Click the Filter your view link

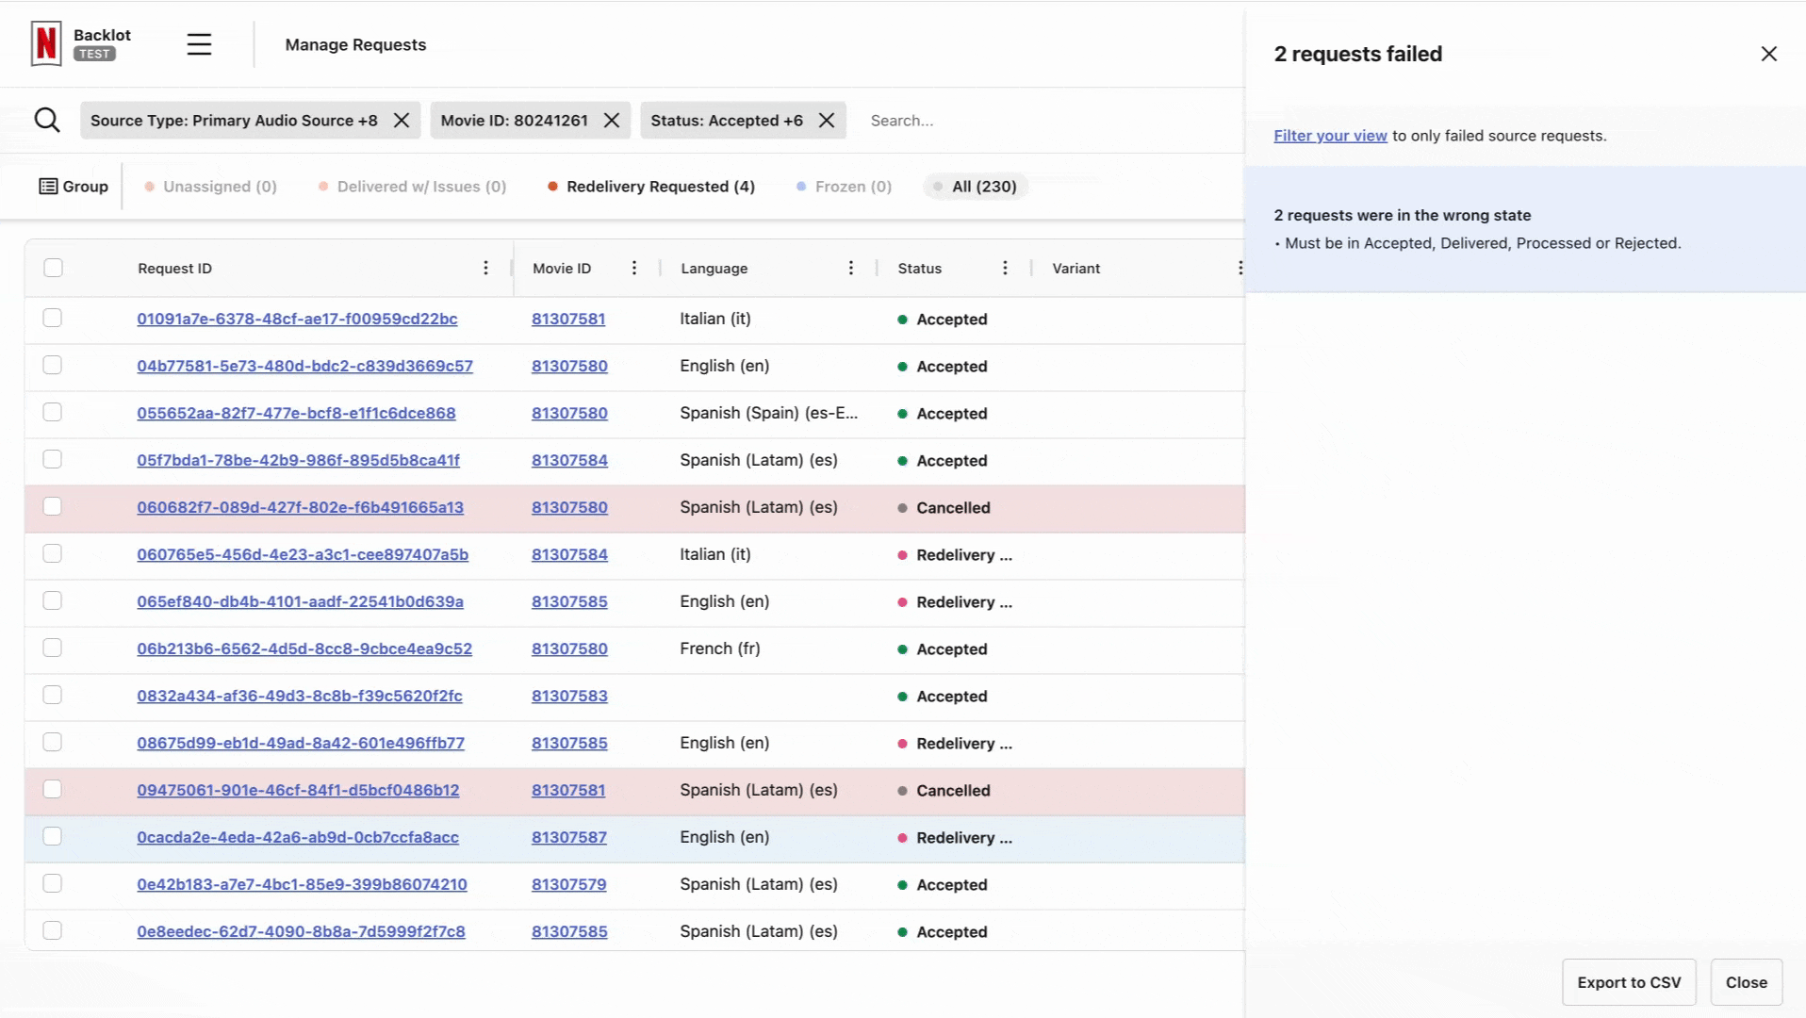tap(1330, 136)
